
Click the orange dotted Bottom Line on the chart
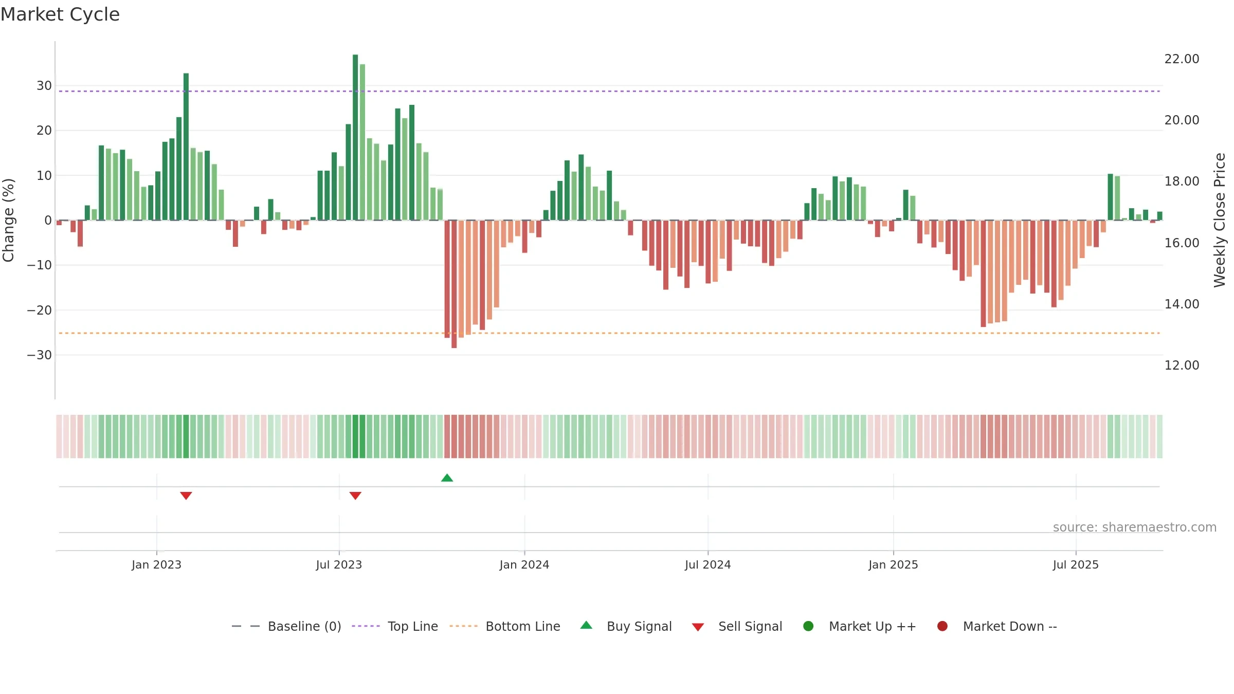click(x=609, y=333)
